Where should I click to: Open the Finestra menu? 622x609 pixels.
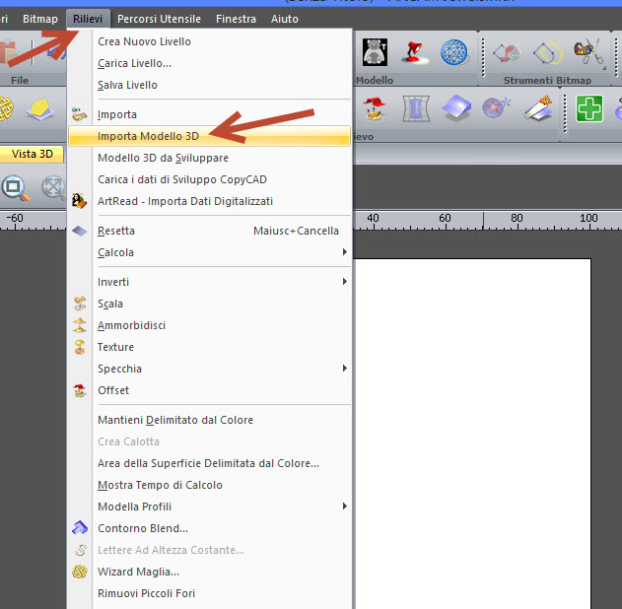(x=236, y=19)
